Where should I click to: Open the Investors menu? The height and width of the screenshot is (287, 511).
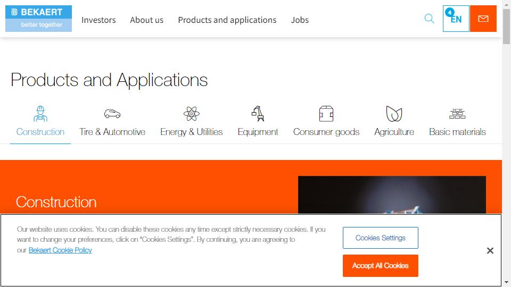coord(98,20)
